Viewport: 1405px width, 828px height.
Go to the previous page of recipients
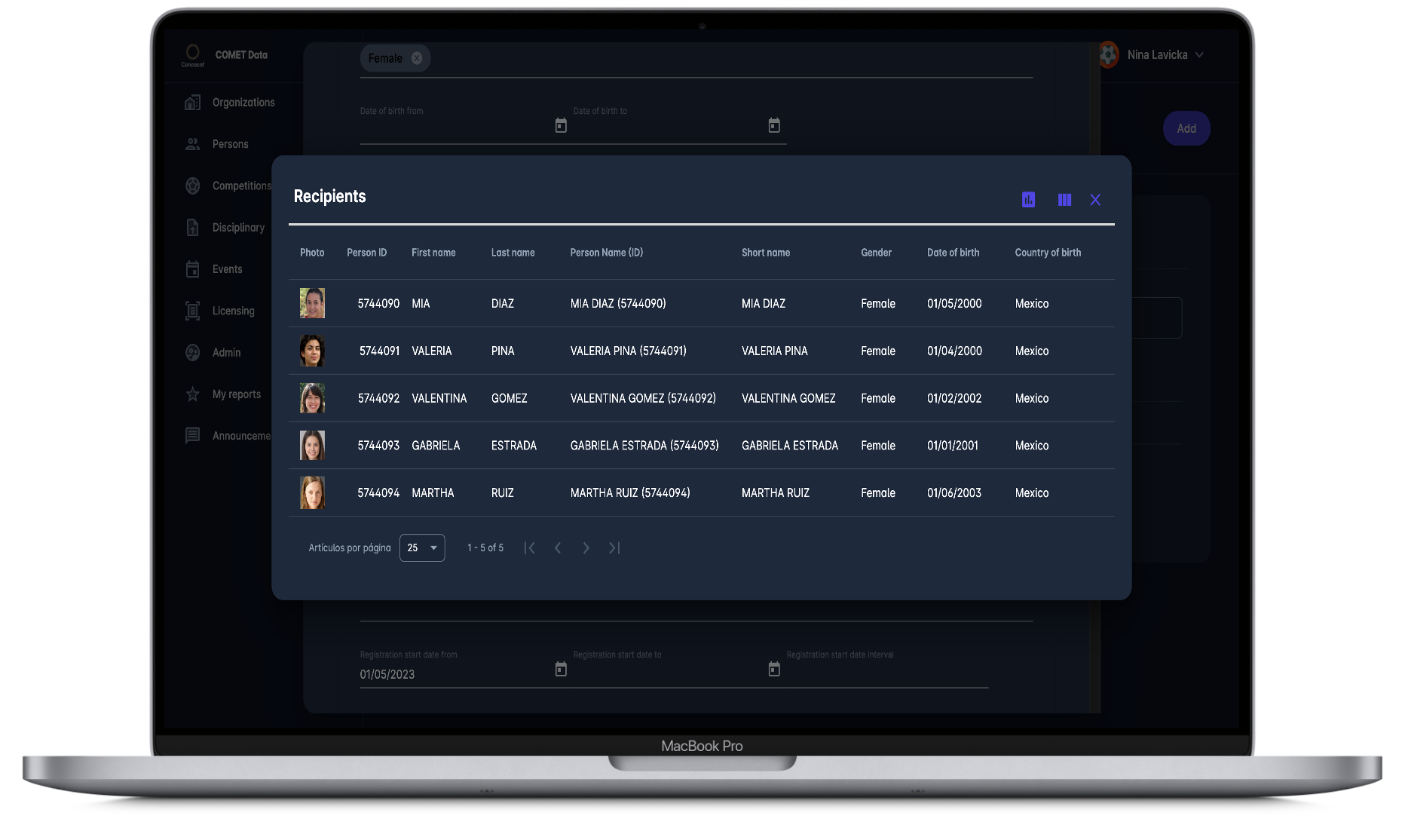pyautogui.click(x=558, y=548)
